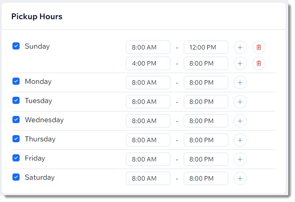The image size is (295, 202).
Task: Add another time slot for Tuesday
Action: coord(240,102)
